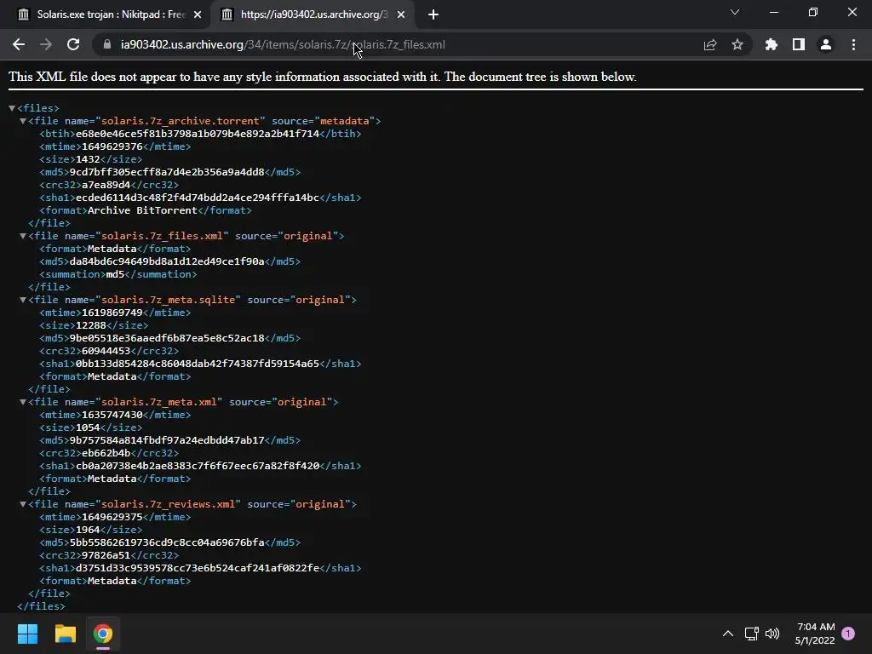Focus the address bar URL

[283, 44]
